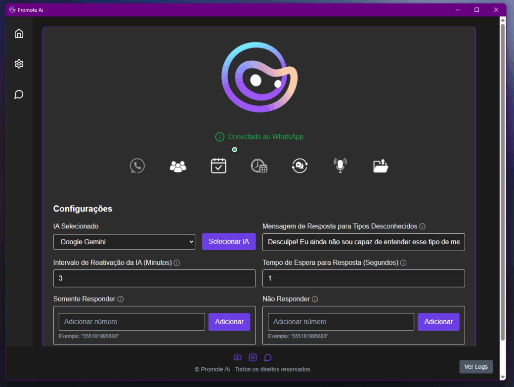The image size is (514, 387).
Task: Open the contacts group icon
Action: point(178,166)
